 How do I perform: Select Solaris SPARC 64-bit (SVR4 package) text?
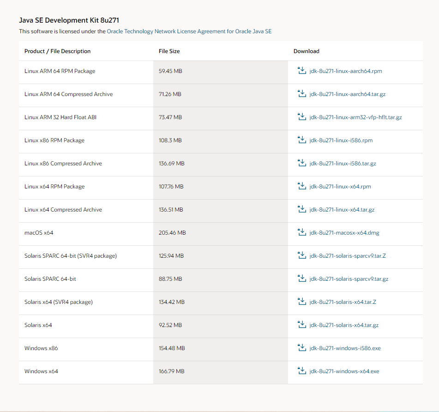point(71,256)
